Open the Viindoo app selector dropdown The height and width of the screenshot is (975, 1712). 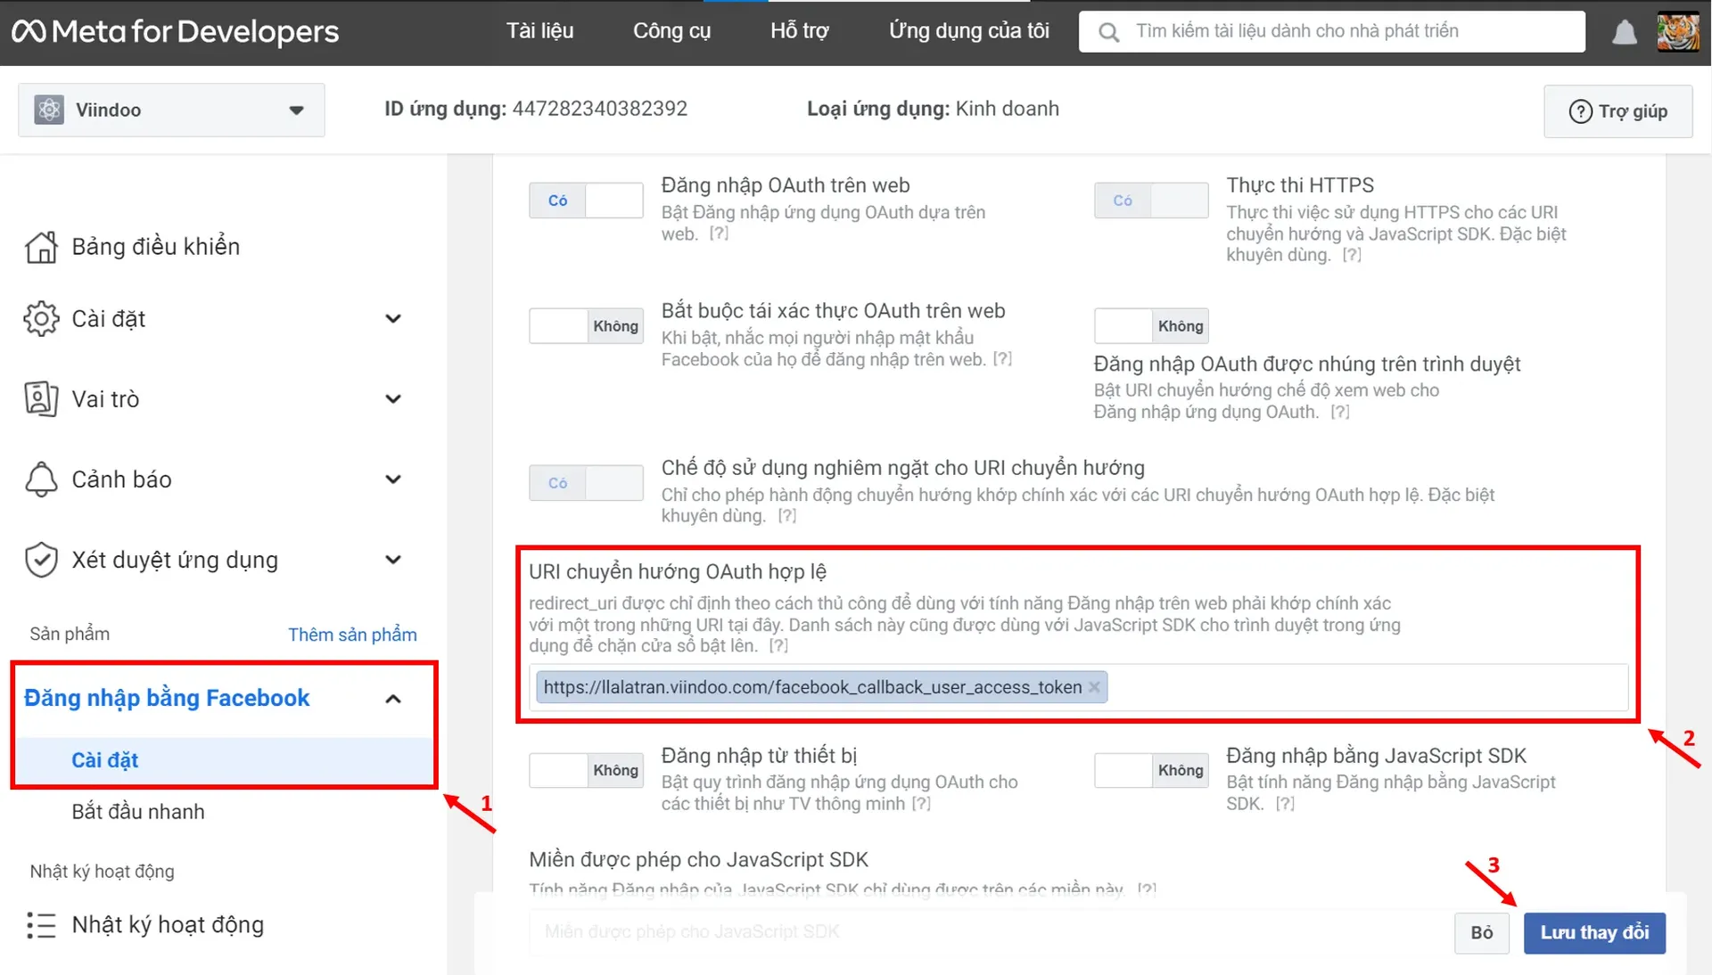point(171,111)
